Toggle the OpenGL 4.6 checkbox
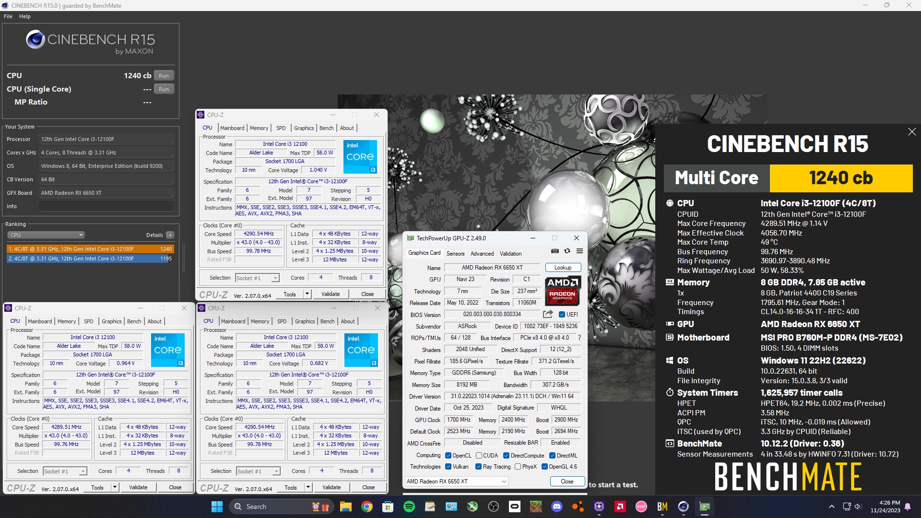921x518 pixels. (544, 467)
